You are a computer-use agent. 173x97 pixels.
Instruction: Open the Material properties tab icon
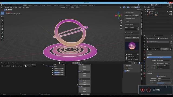pyautogui.click(x=144, y=74)
